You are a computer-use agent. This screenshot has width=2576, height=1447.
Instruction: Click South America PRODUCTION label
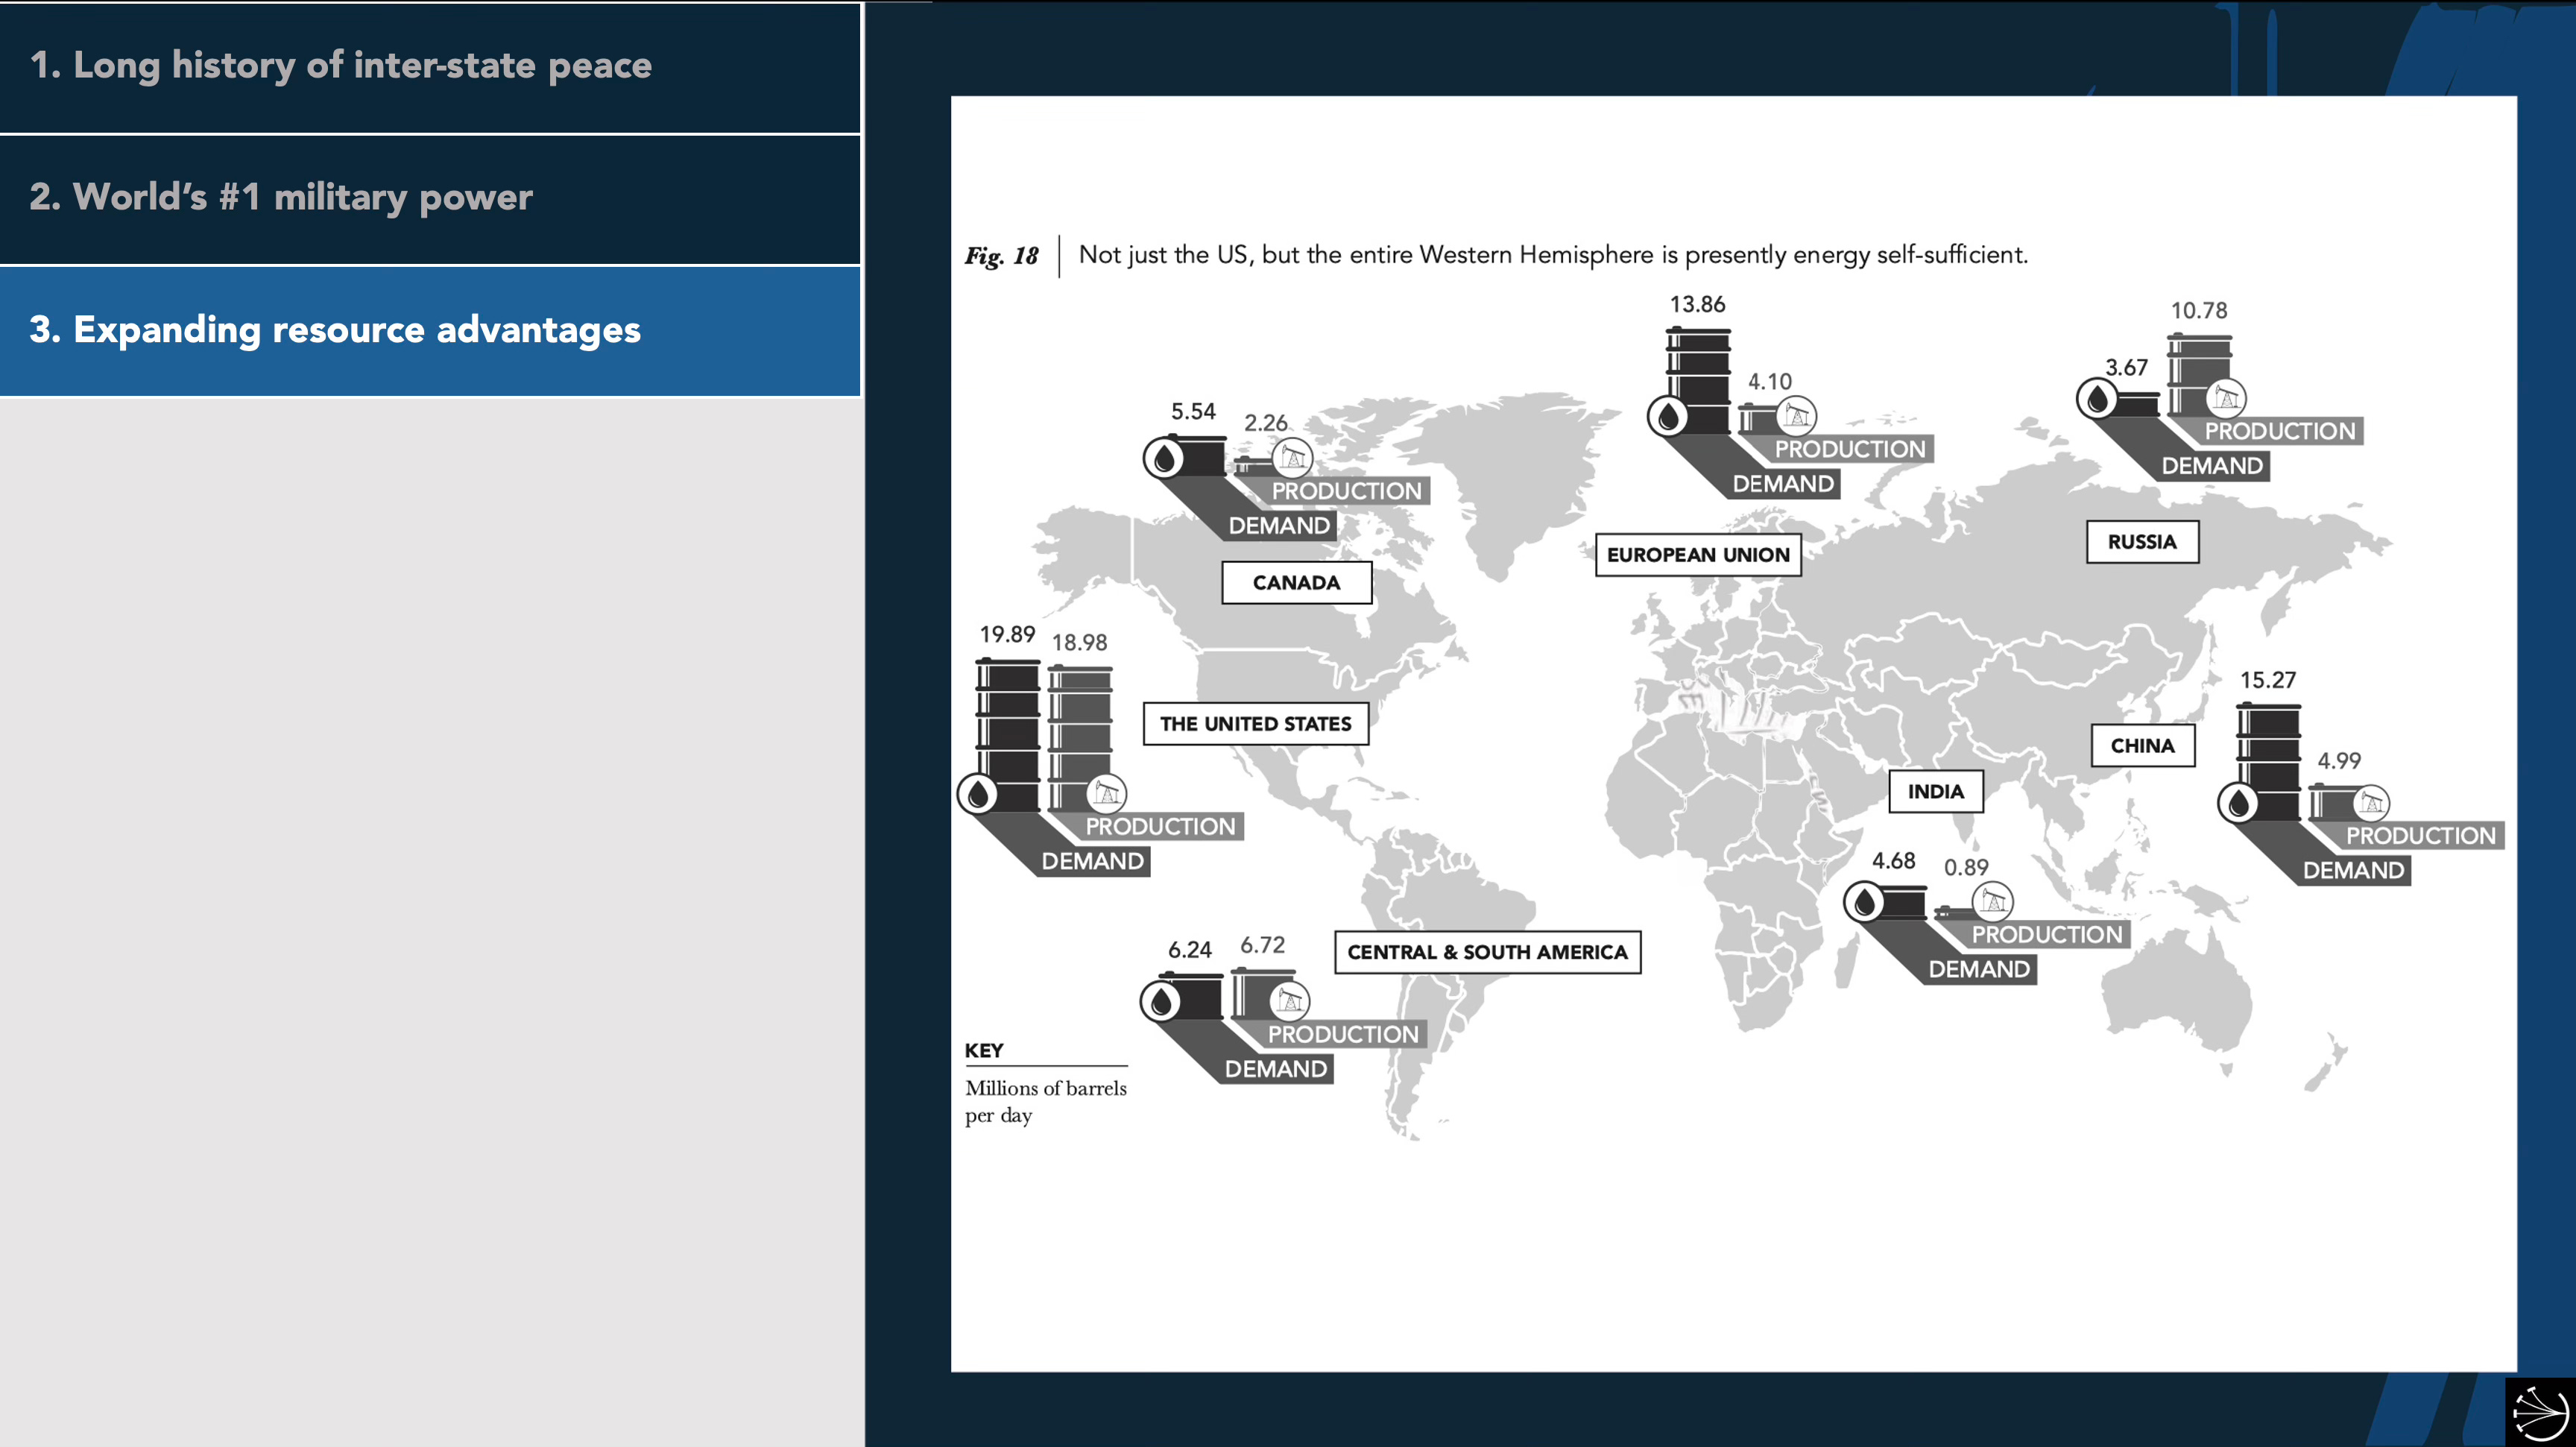click(1343, 1034)
